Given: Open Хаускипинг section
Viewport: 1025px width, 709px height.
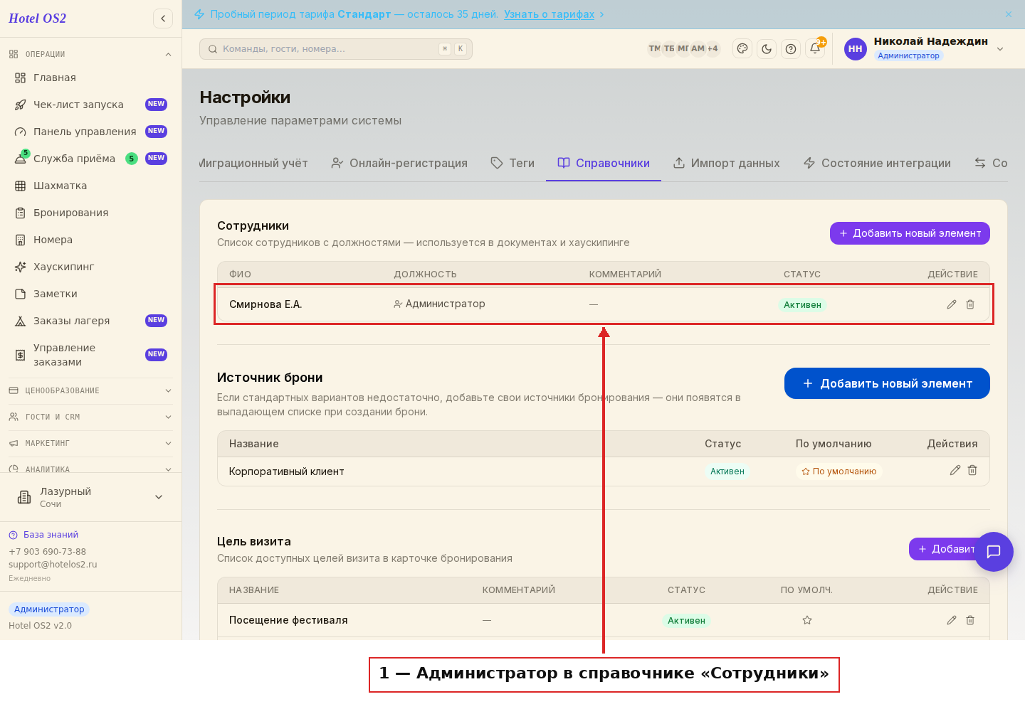Looking at the screenshot, I should click(90, 267).
